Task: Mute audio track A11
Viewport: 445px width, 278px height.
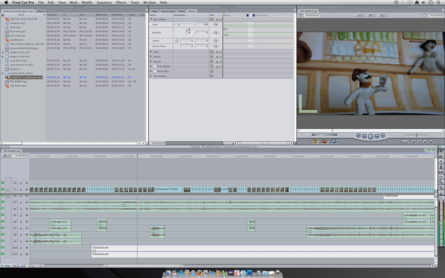Action: point(3,254)
